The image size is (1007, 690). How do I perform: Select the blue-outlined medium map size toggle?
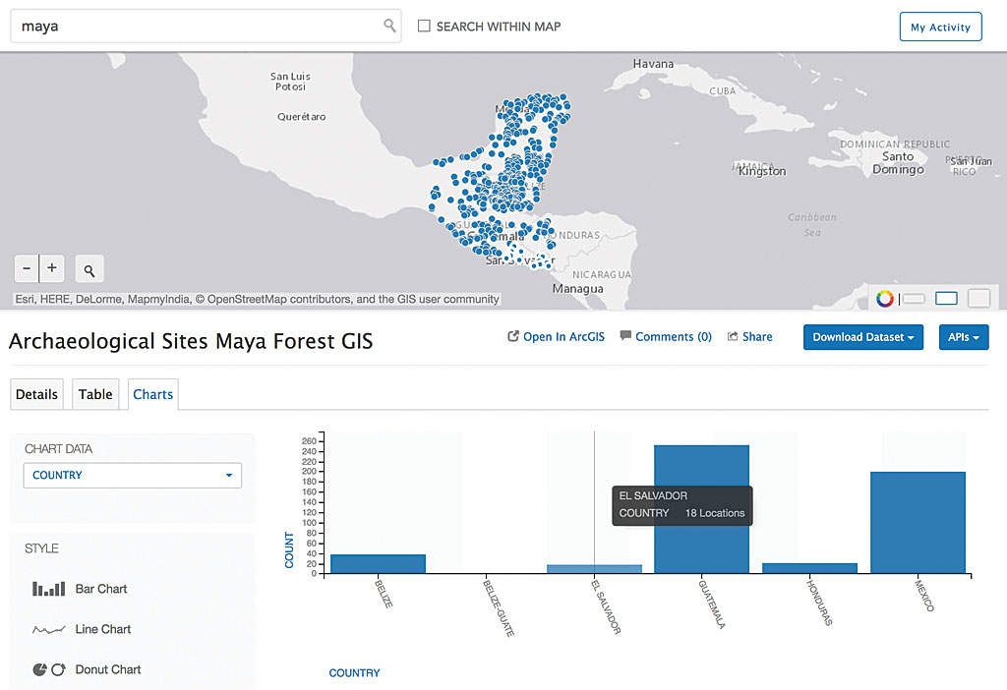946,298
